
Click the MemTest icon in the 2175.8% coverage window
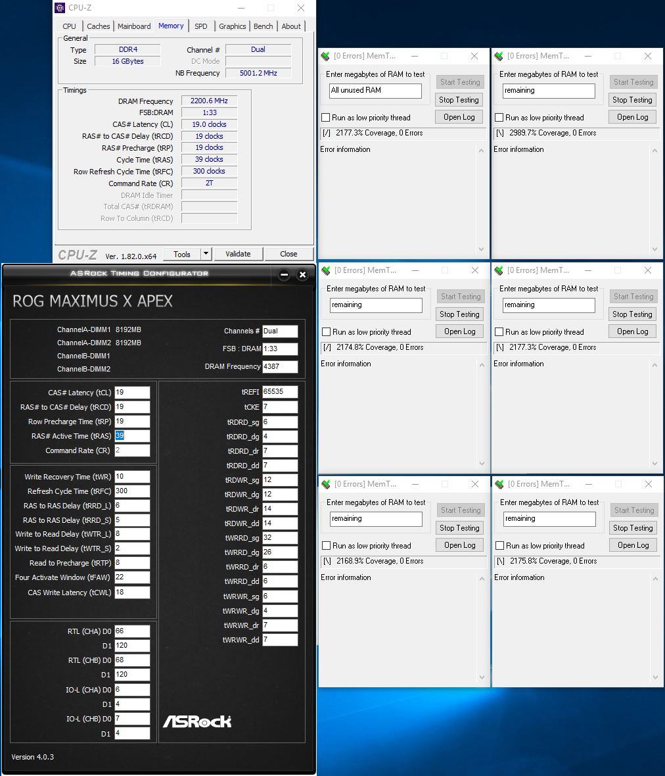(499, 485)
